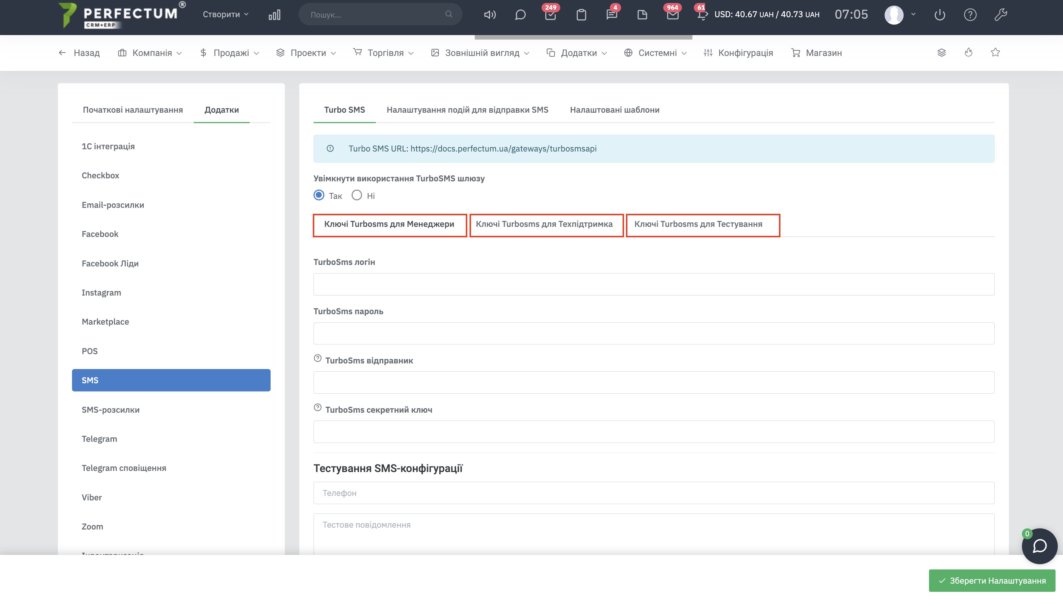Screen dimensions: 1063x606
Task: Open the help question mark icon
Action: (970, 15)
